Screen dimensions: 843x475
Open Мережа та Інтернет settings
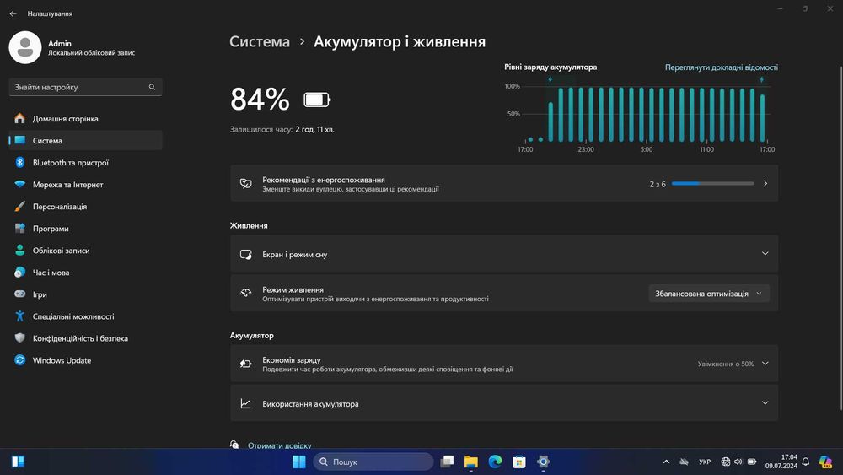point(85,185)
